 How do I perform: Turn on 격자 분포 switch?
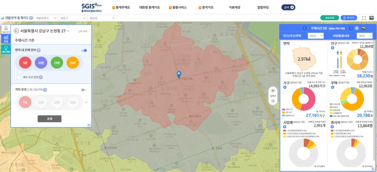[84, 90]
